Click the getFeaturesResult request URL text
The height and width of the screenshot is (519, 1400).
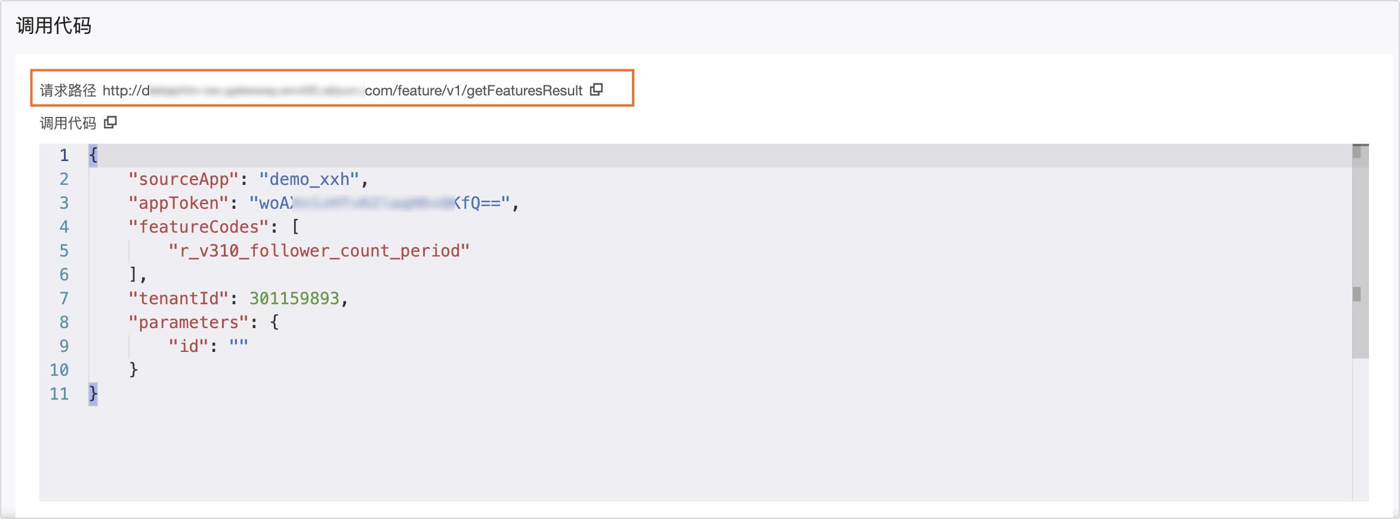point(473,91)
